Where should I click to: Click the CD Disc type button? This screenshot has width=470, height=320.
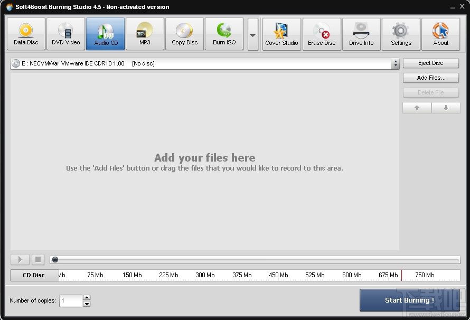coord(34,275)
